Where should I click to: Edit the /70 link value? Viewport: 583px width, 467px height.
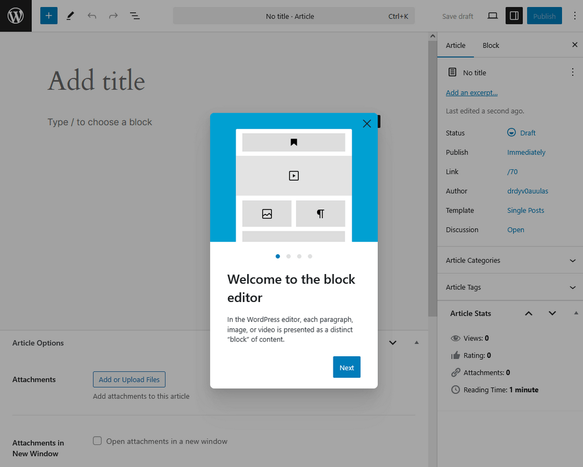[x=512, y=171]
